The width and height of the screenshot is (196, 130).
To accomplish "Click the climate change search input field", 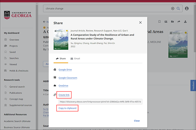I will [113, 8].
